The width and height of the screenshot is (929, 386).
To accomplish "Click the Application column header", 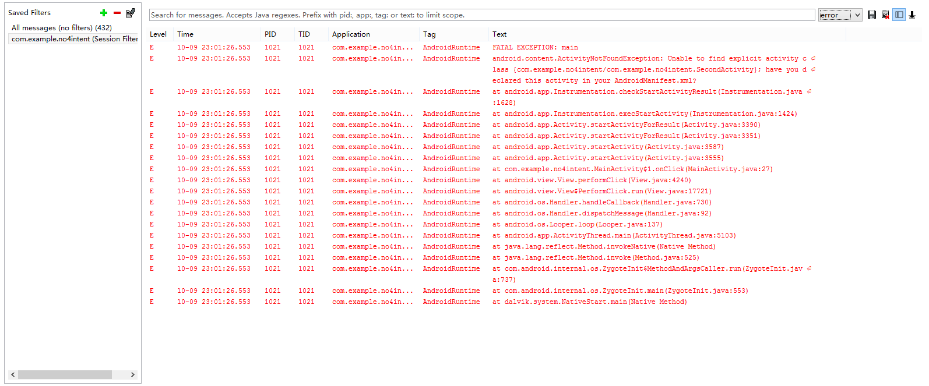I will coord(351,34).
